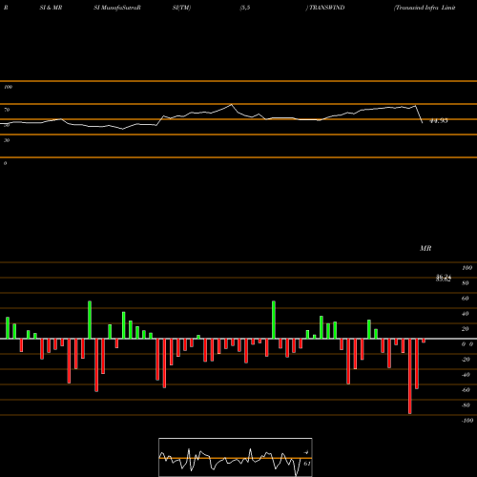Click the MR axis label -60
Screen dimensions: 477x477
coord(466,390)
